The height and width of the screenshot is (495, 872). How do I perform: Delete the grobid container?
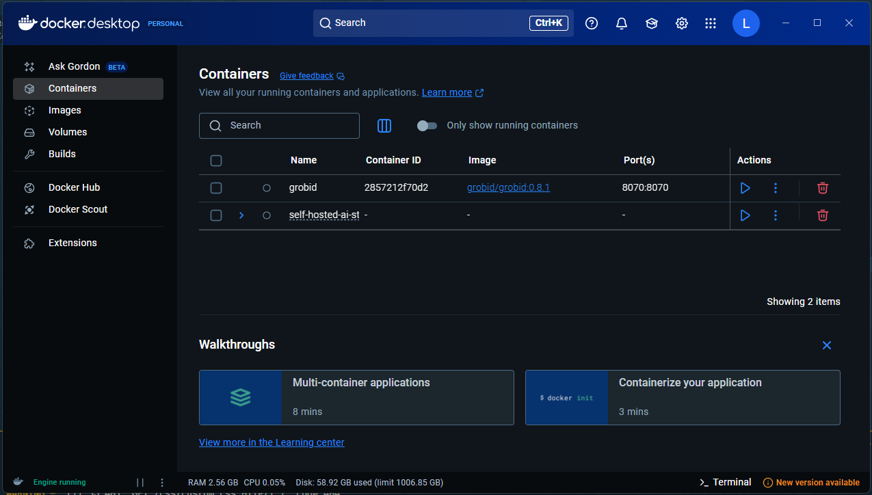pyautogui.click(x=823, y=187)
